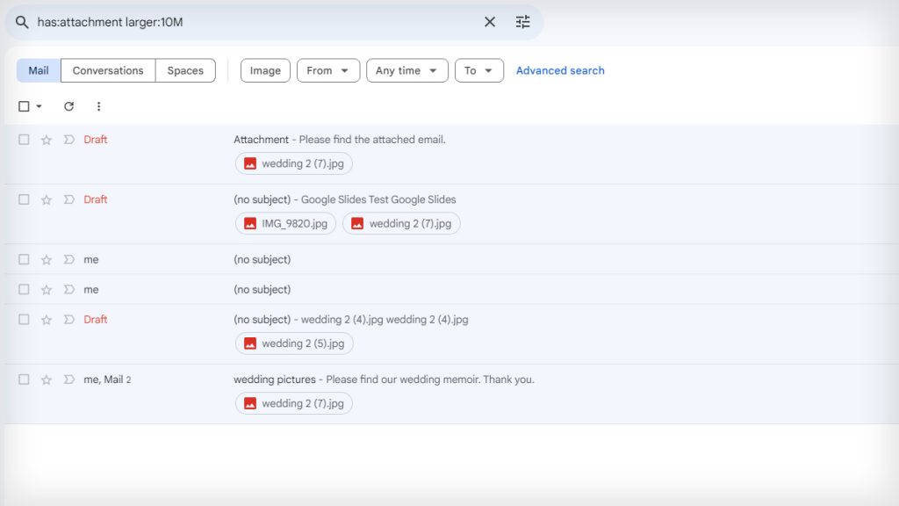Star the email from me, Mail 2
The image size is (899, 506).
[x=46, y=379]
